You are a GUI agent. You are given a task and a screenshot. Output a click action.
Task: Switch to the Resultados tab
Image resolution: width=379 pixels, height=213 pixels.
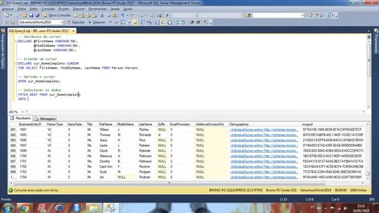(x=21, y=118)
